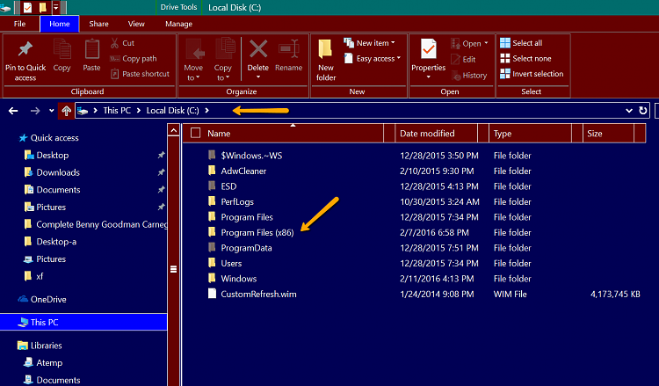
Task: Switch to the View ribbon tab
Action: [136, 24]
